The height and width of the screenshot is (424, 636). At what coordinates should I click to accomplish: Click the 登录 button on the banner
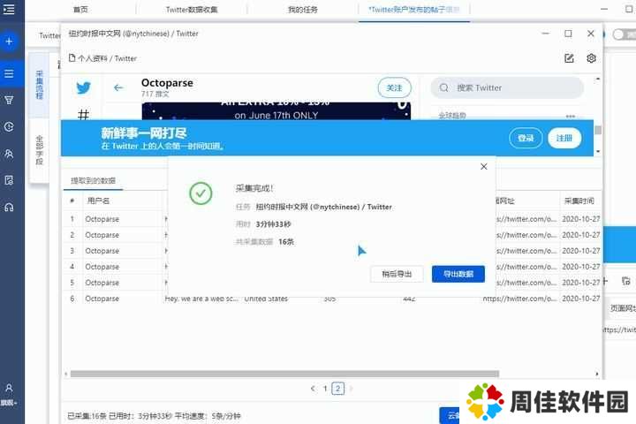point(526,138)
